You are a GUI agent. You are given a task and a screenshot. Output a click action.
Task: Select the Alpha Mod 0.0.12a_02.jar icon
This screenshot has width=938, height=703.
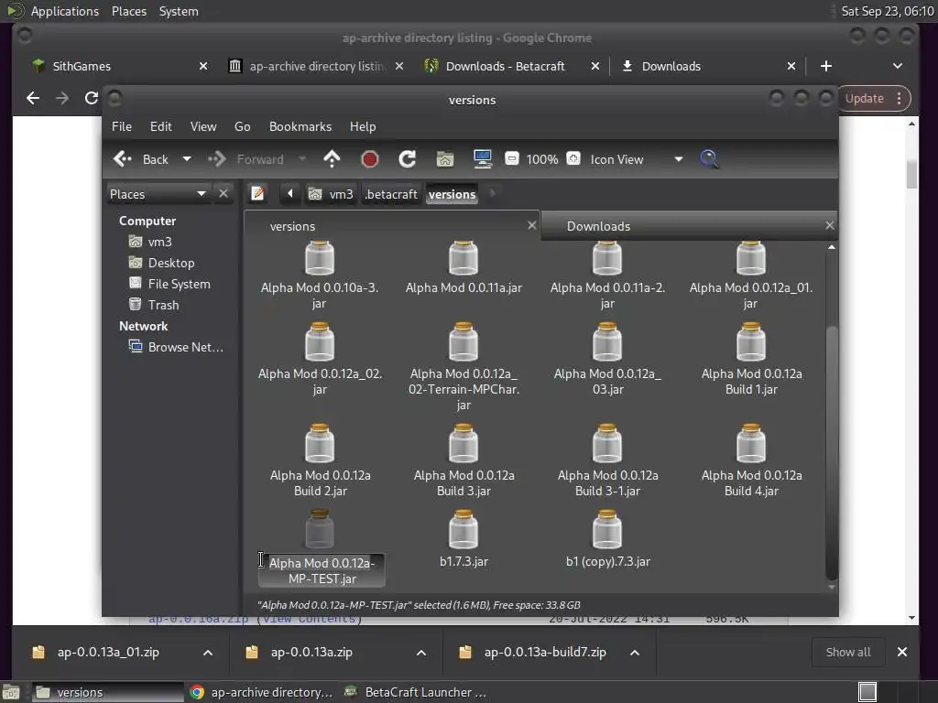[x=320, y=342]
